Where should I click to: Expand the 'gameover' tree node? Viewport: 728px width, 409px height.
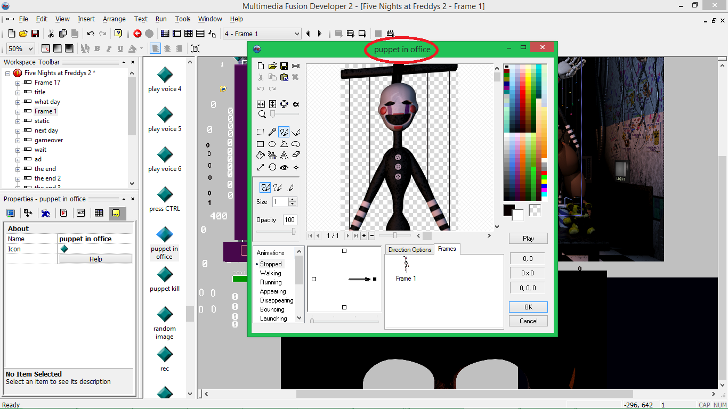(18, 140)
